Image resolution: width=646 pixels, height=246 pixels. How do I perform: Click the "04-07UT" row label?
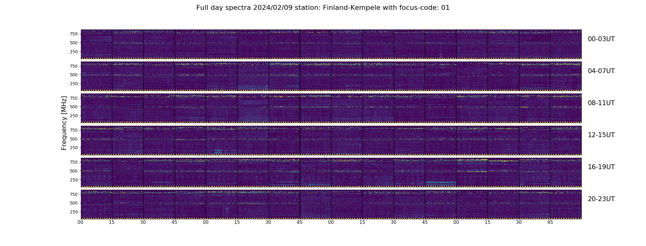pos(601,71)
